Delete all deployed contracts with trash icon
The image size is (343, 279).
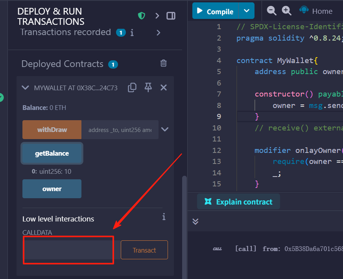click(x=163, y=63)
